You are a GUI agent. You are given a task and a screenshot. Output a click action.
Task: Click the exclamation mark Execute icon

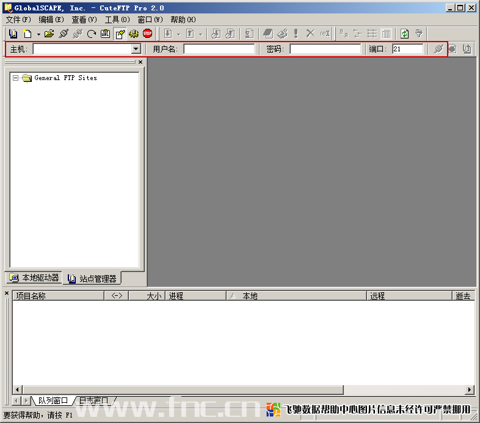click(x=296, y=34)
